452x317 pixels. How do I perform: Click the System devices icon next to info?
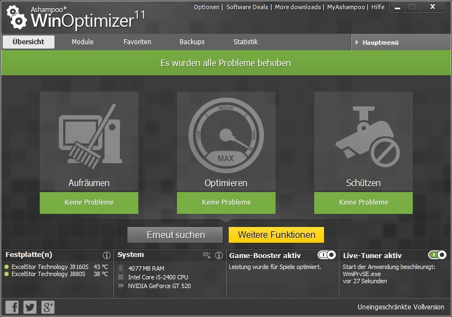coord(207,255)
